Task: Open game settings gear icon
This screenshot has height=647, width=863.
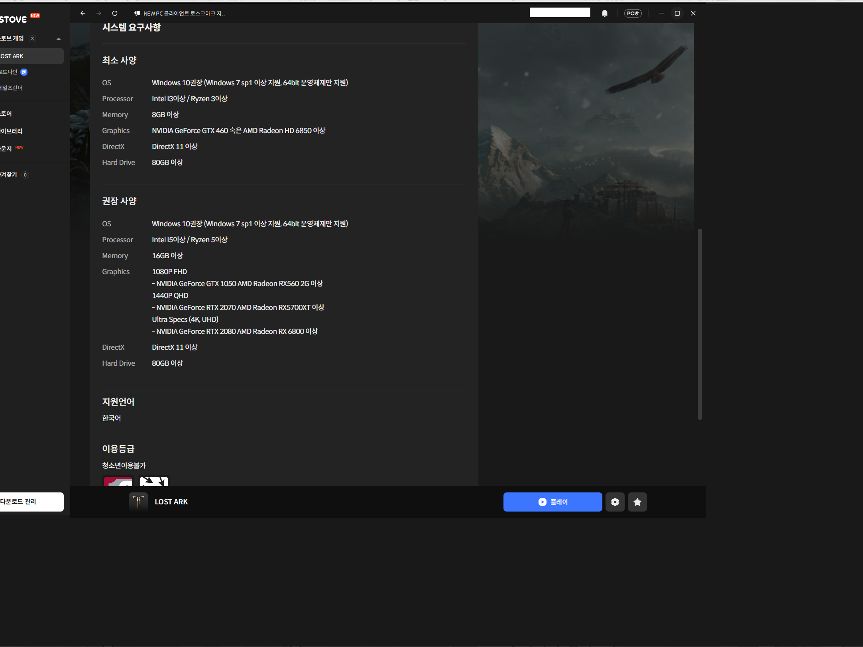Action: pyautogui.click(x=615, y=502)
